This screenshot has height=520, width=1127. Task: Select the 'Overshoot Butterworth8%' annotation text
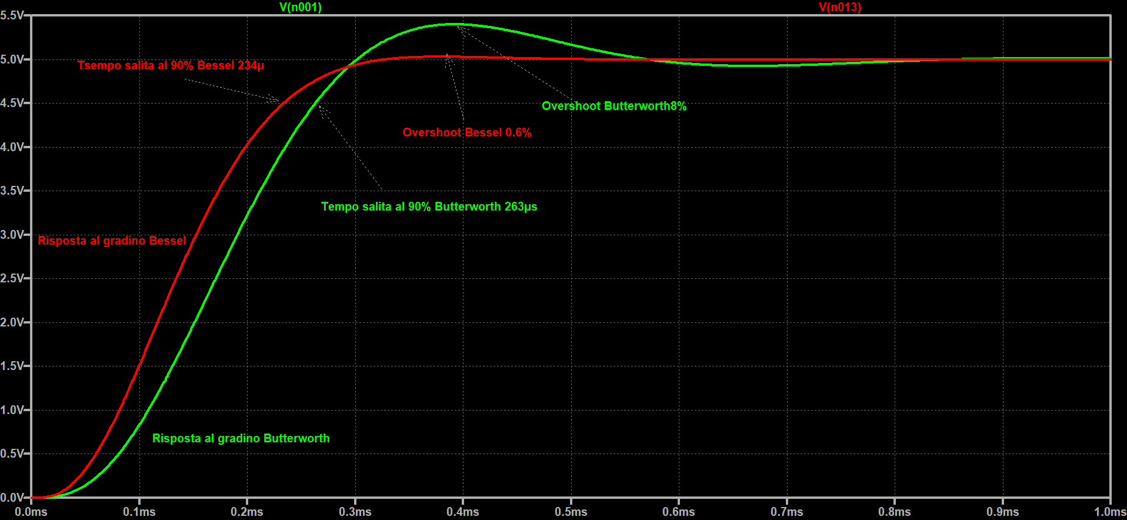click(x=613, y=106)
